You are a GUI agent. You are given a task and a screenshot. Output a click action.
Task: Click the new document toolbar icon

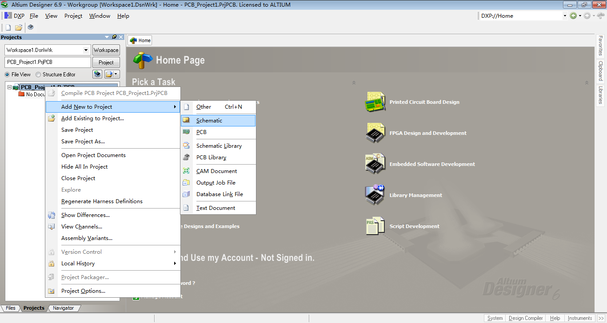point(8,27)
